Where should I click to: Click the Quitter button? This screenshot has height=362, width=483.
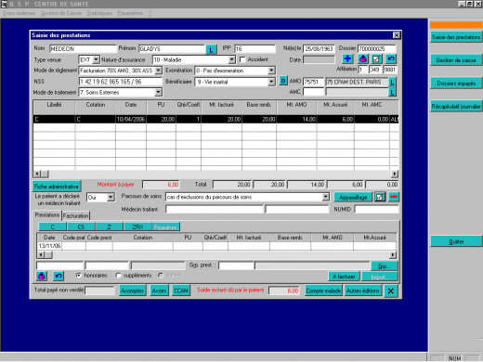point(456,241)
